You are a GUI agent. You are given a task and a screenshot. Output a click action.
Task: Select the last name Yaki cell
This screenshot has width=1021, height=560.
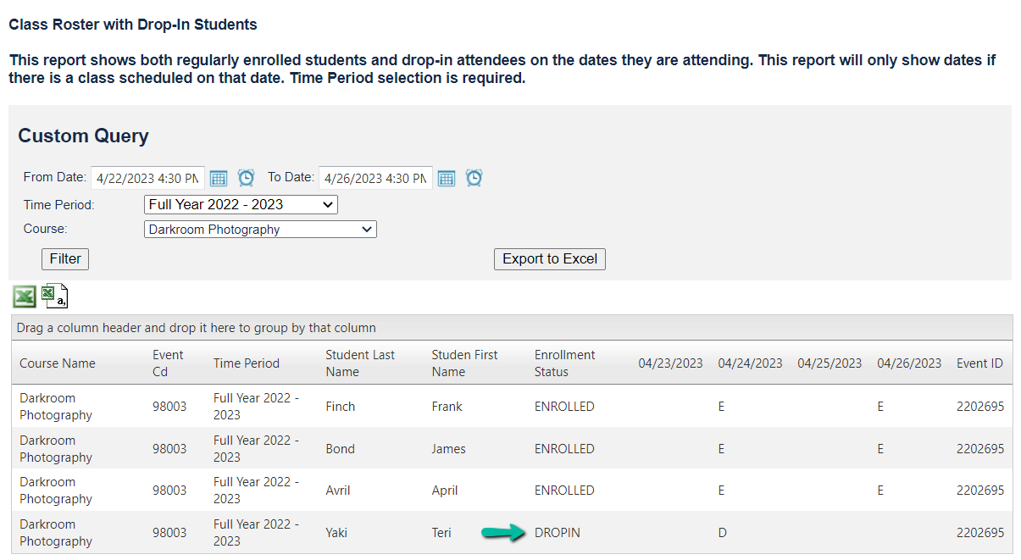click(x=337, y=532)
